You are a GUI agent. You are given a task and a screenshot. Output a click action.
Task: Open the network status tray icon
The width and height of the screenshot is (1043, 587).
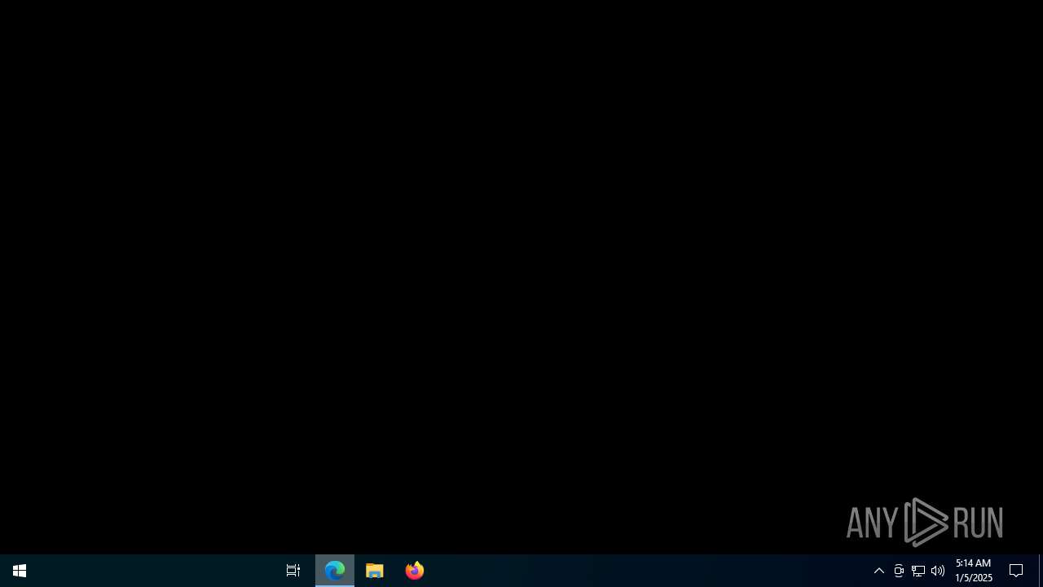[x=918, y=571]
